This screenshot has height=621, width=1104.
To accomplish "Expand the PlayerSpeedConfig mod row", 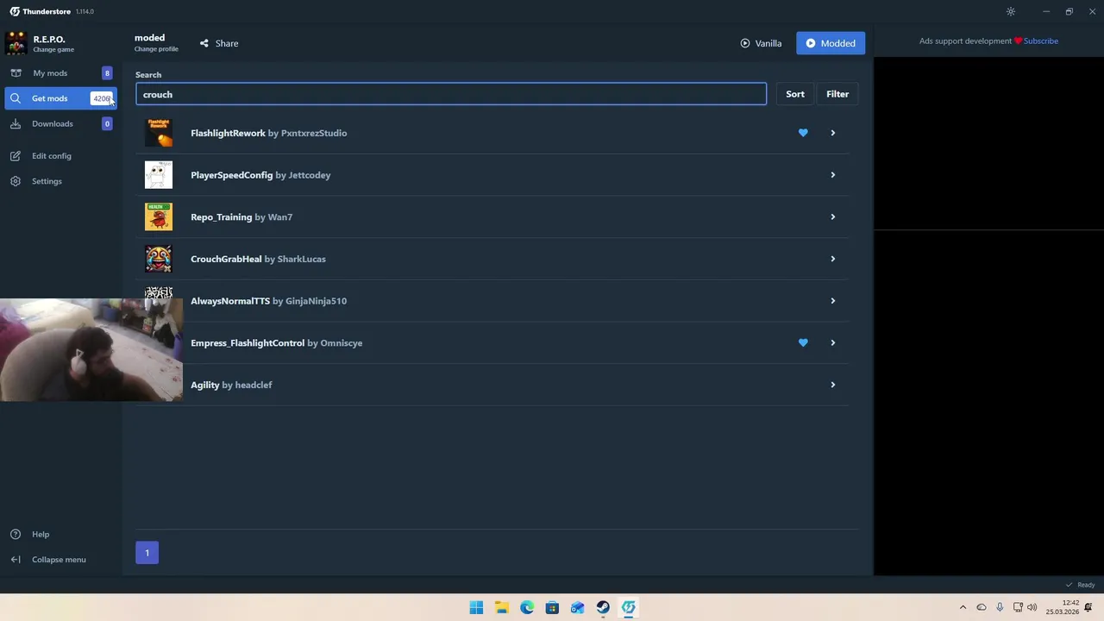I will pyautogui.click(x=832, y=175).
